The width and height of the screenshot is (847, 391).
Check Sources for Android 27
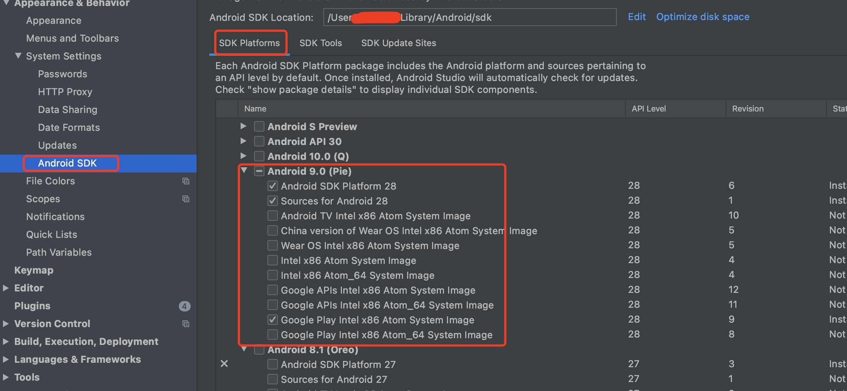click(x=273, y=379)
